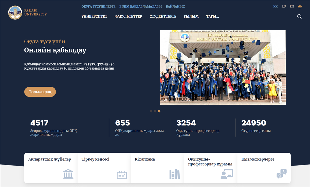This screenshot has width=310, height=187.
Task: Click the calendar icon in Тіркеу кеңсесі card
Action: tap(122, 175)
